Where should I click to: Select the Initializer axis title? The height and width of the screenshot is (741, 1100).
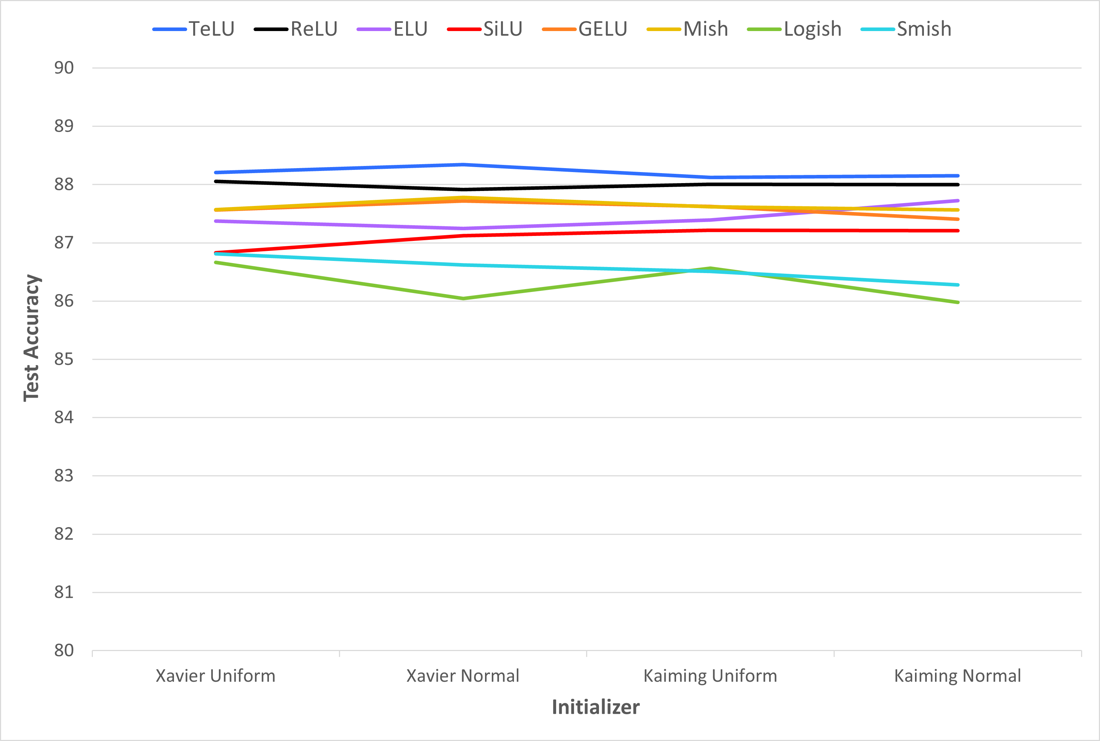click(596, 707)
